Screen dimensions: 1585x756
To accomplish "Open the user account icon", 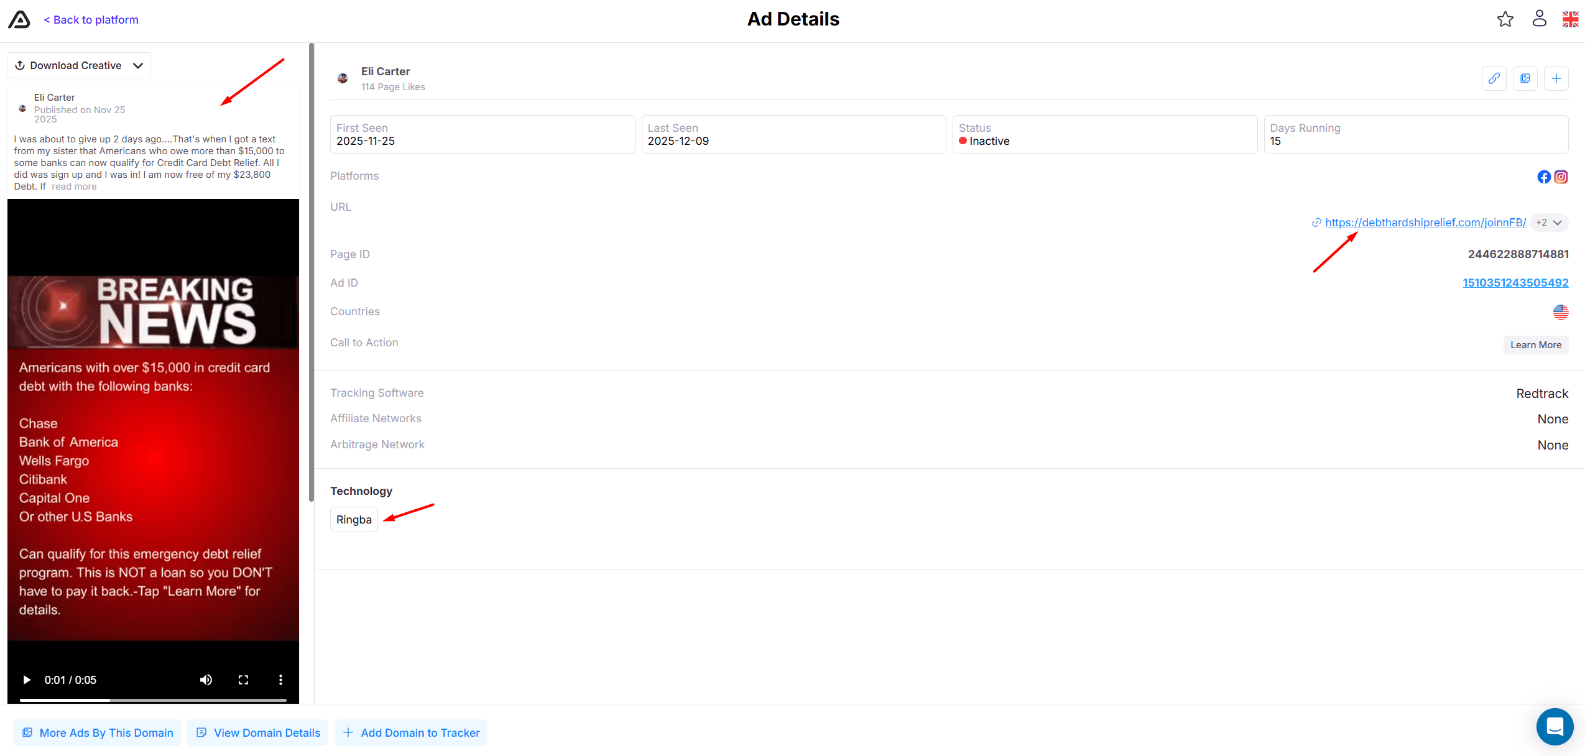I will pyautogui.click(x=1539, y=19).
